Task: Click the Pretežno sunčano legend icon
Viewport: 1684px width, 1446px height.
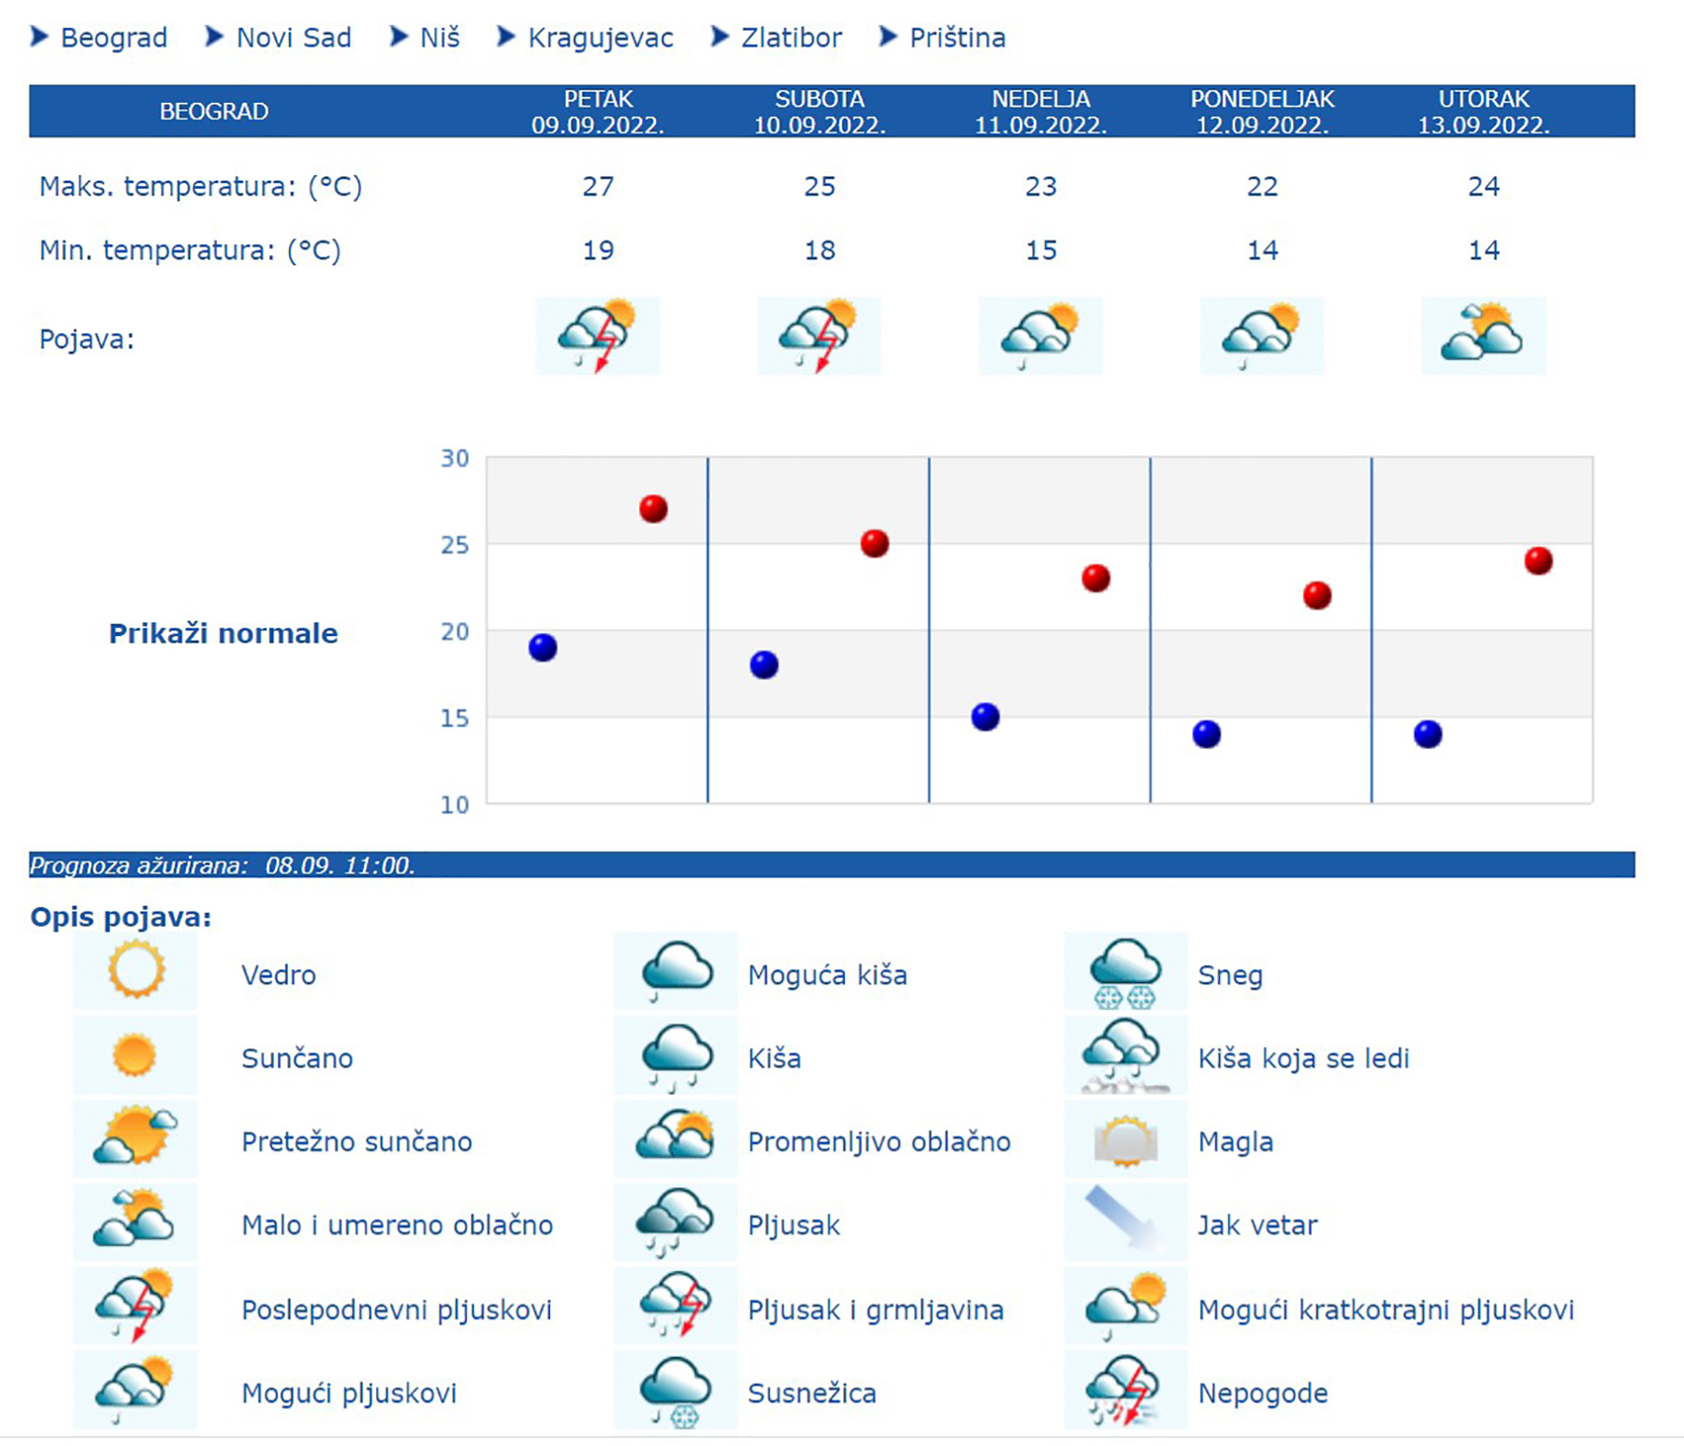Action: [136, 1138]
